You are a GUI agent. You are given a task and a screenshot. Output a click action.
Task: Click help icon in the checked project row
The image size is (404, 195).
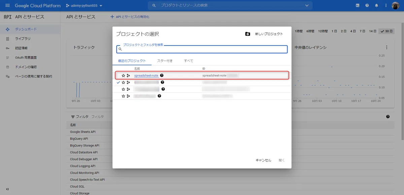[162, 82]
